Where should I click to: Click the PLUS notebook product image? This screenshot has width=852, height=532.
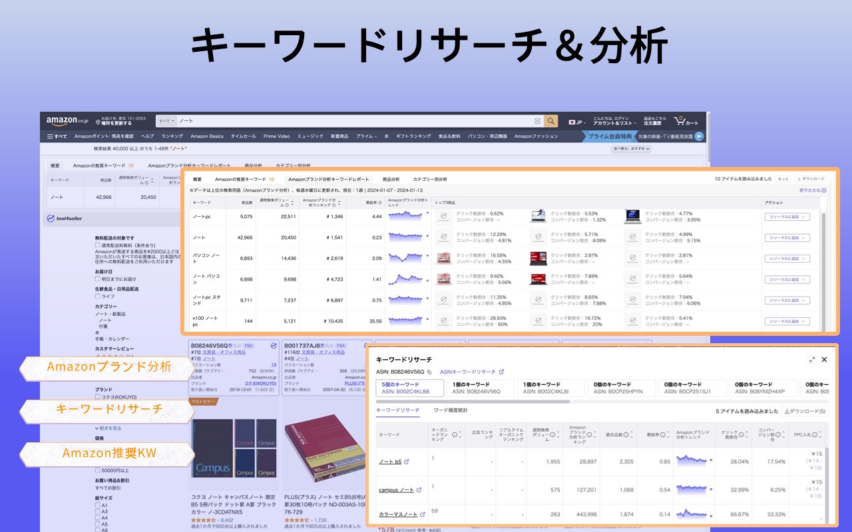[x=324, y=447]
